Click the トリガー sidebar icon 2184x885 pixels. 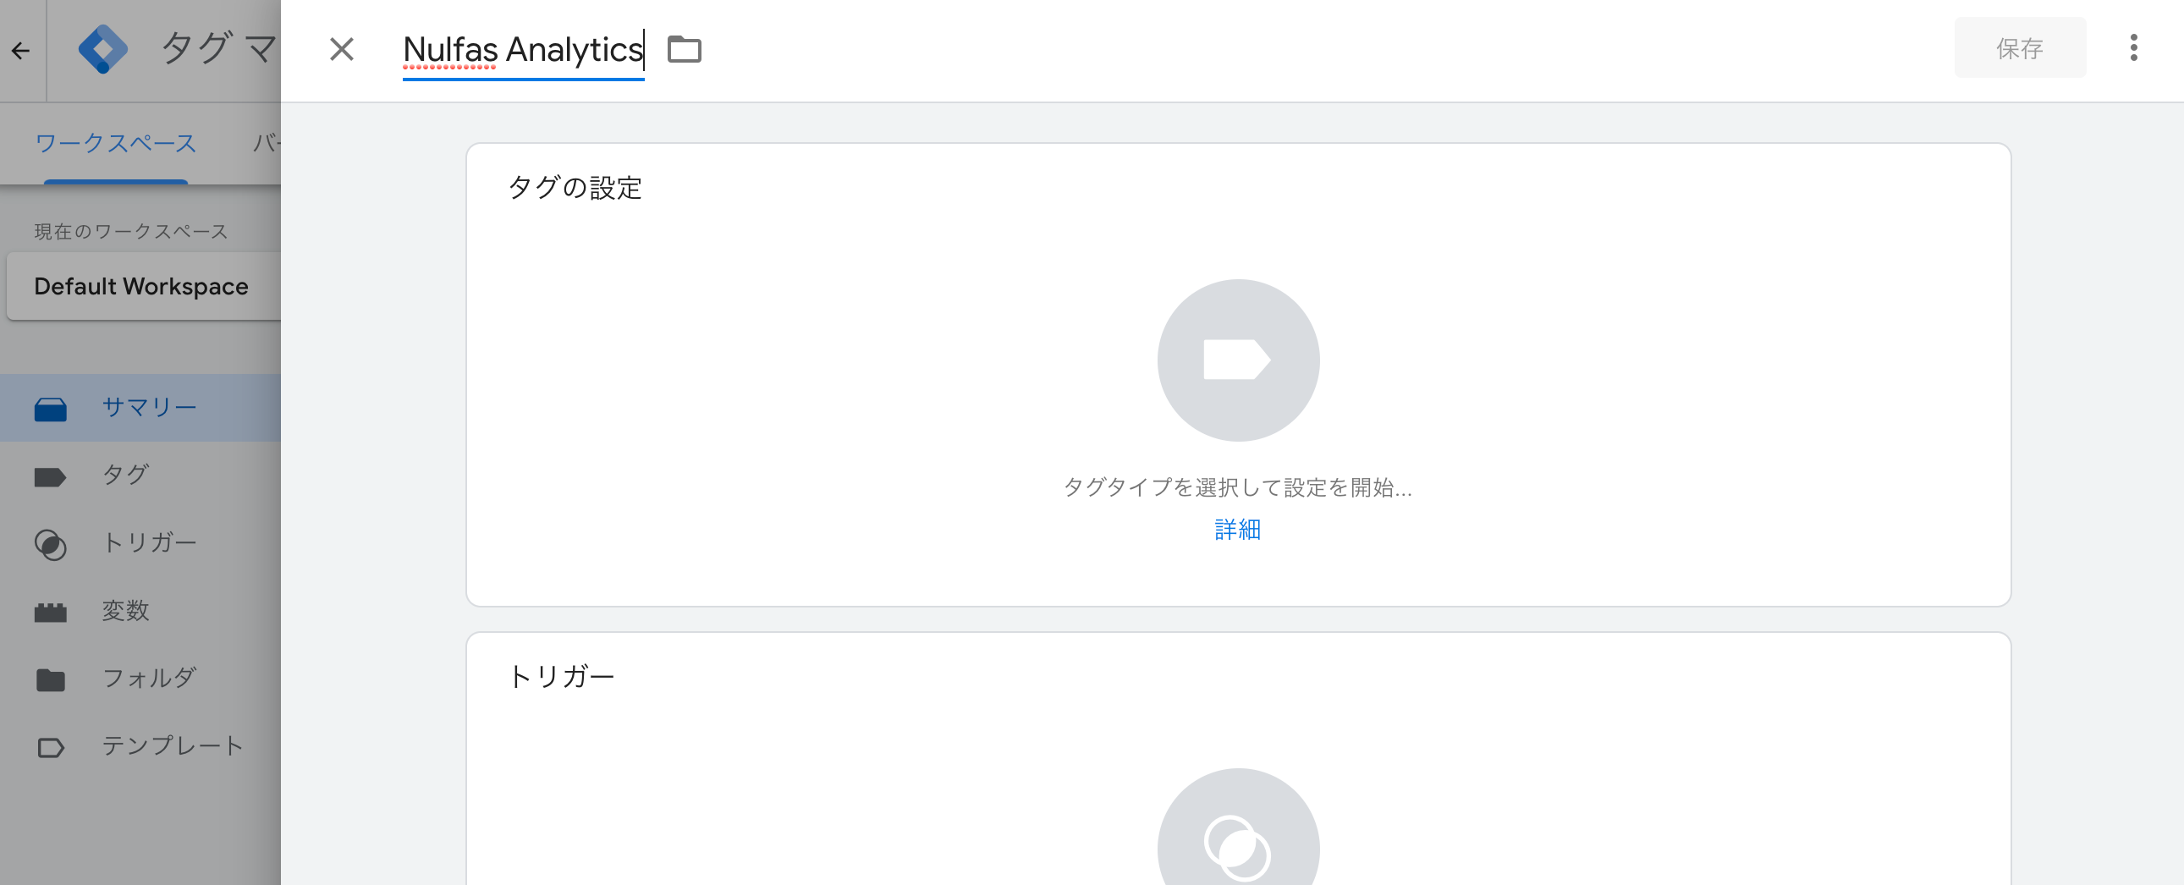tap(50, 544)
